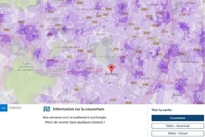Click the station icon beside the Le Plessis-Robinson label
The image size is (205, 137).
[x=82, y=29]
